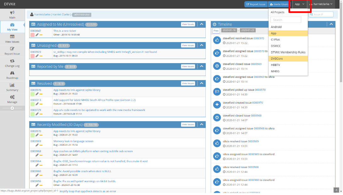Collapse the Recently Modified panel

pyautogui.click(x=201, y=124)
